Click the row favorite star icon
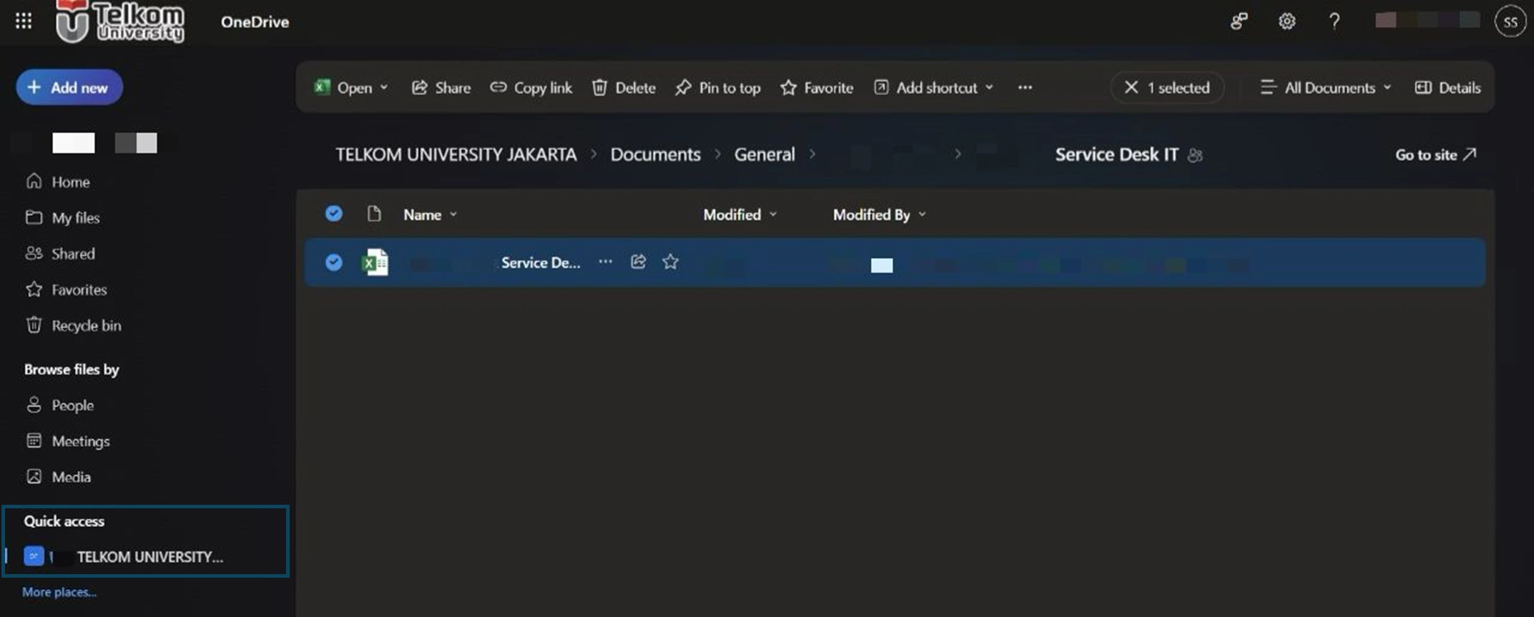This screenshot has height=617, width=1534. [x=670, y=262]
